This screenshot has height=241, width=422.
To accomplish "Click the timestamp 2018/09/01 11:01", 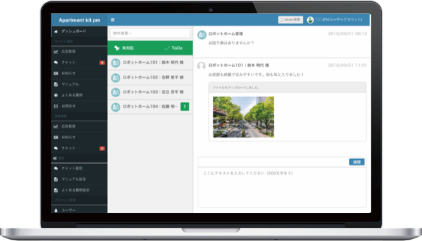I will [347, 65].
